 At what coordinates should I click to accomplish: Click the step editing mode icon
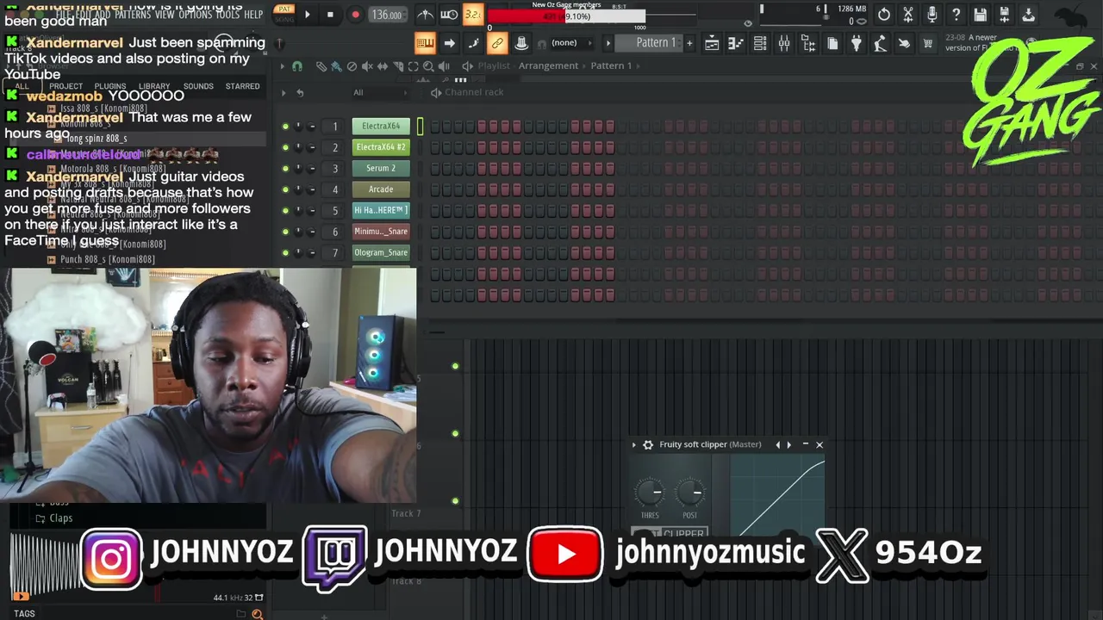473,43
